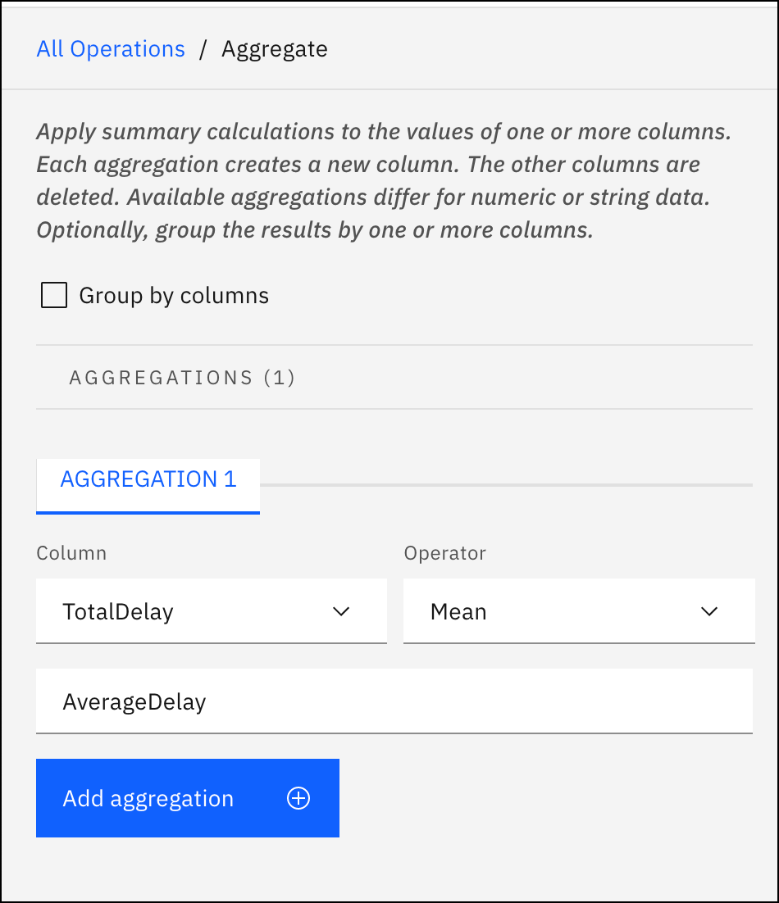Open the TotalDelay column dropdown
779x903 pixels.
pos(212,610)
